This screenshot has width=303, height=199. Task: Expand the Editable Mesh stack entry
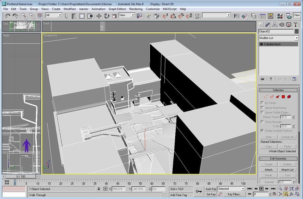point(262,44)
